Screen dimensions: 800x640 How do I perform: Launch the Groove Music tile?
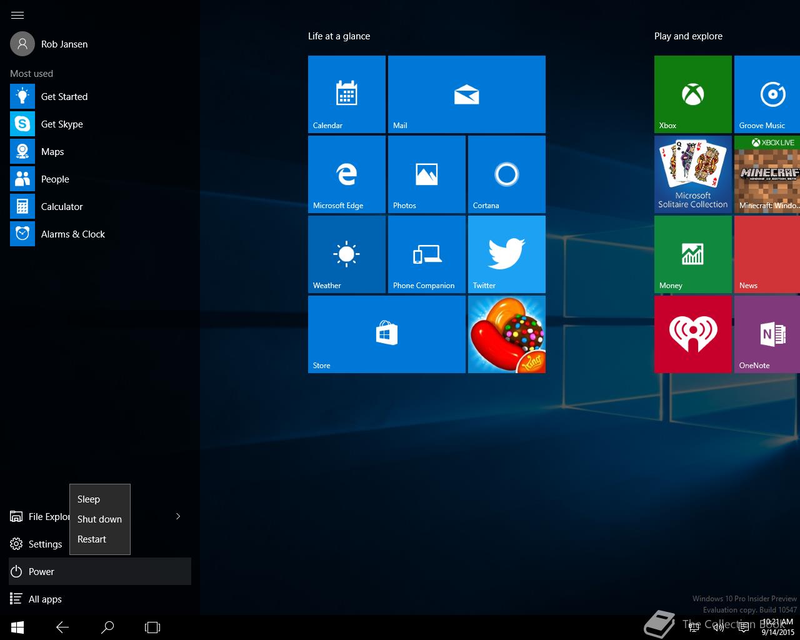tap(767, 94)
